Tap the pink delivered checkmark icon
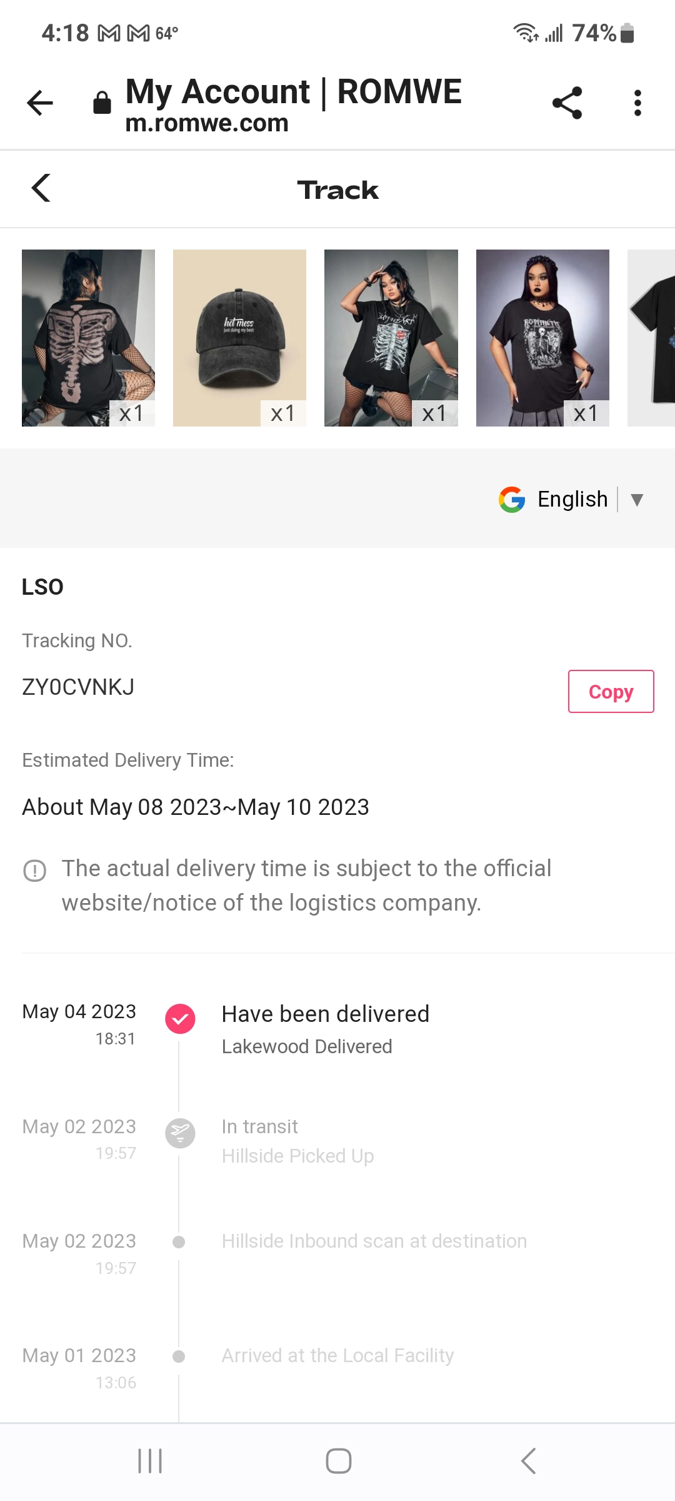675x1501 pixels. [x=180, y=1019]
